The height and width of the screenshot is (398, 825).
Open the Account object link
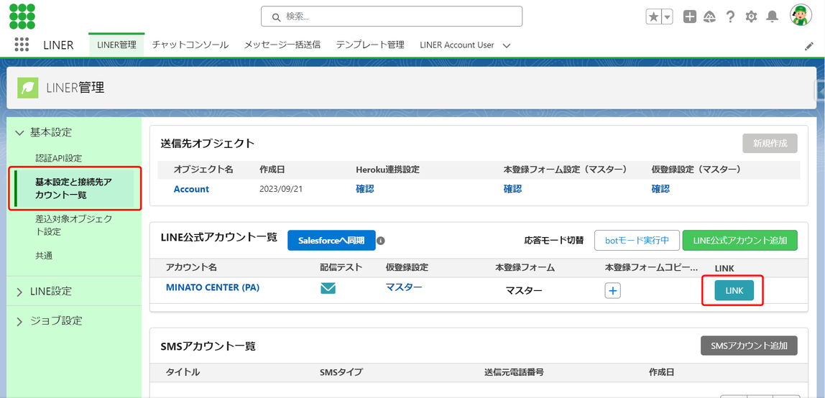(191, 189)
